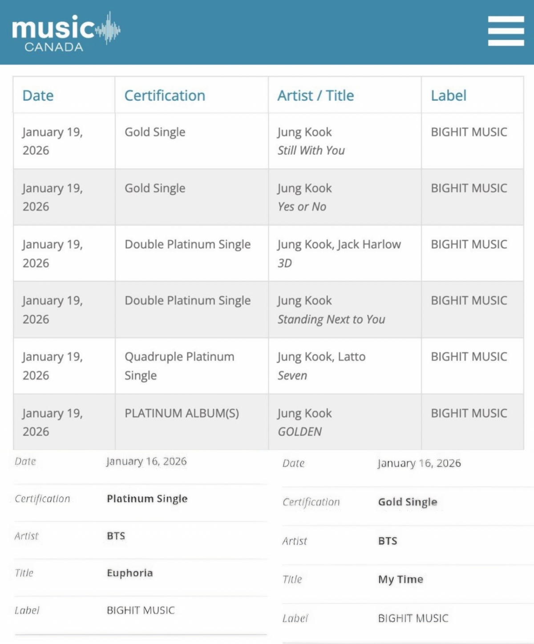Open the Still With You entry
The image size is (534, 644).
311,151
